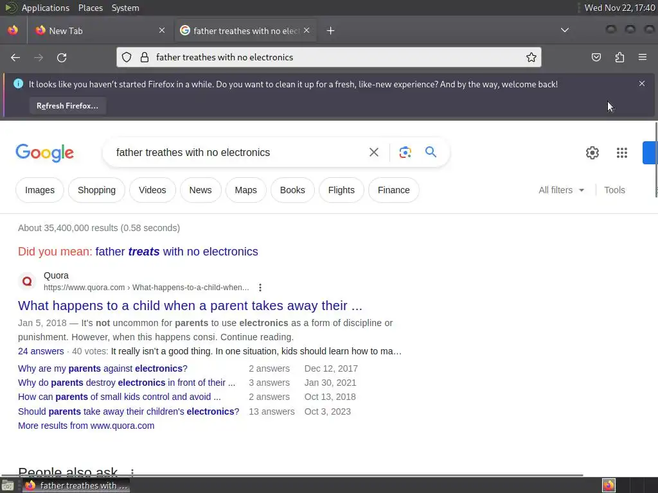Dismiss the Firefox refresh notification bar

(642, 84)
